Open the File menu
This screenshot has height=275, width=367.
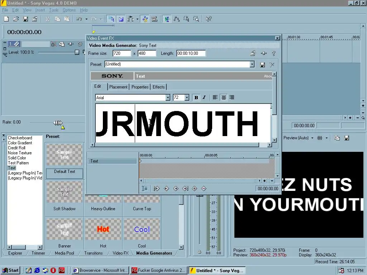pos(5,10)
